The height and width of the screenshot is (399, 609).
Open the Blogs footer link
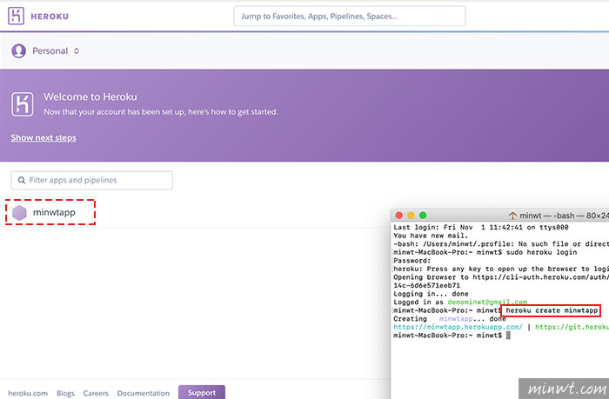pyautogui.click(x=65, y=393)
